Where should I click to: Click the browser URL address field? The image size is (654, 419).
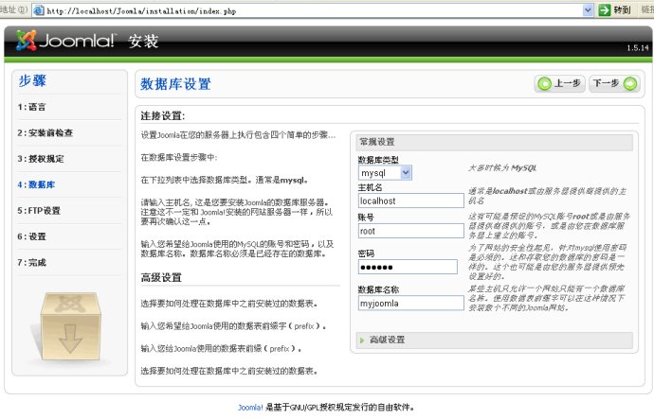click(x=313, y=10)
